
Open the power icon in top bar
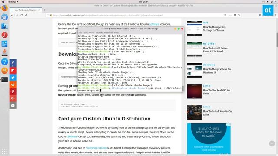(x=271, y=2)
